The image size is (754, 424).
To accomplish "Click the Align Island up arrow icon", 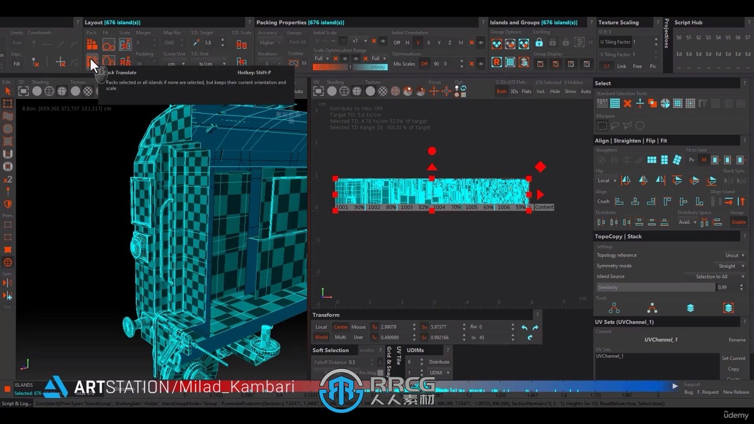I will (x=741, y=201).
